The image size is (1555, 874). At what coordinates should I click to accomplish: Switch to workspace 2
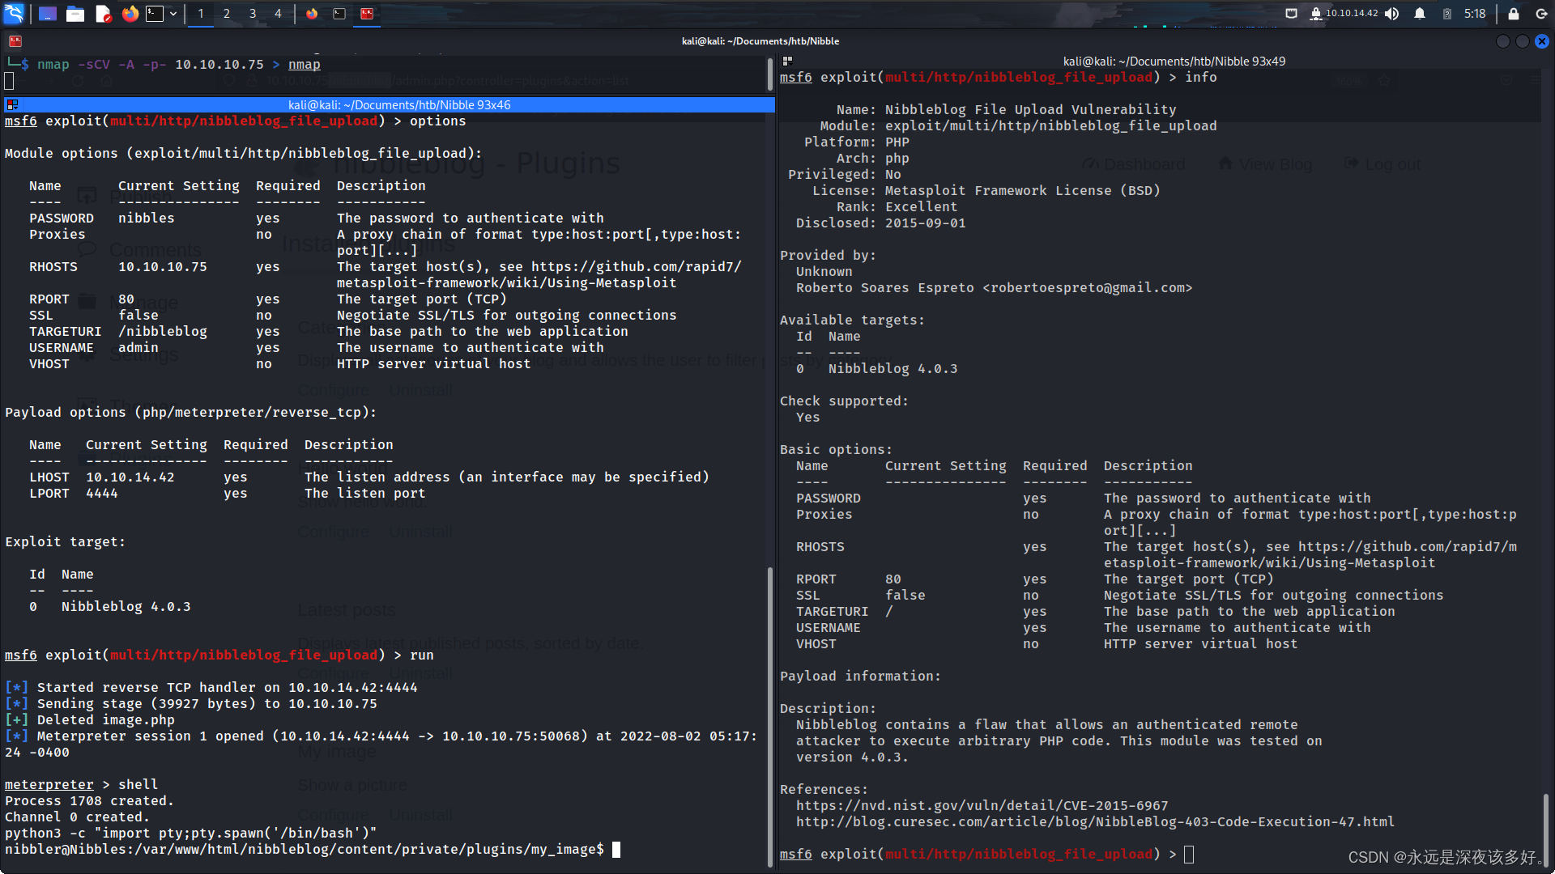pyautogui.click(x=227, y=14)
